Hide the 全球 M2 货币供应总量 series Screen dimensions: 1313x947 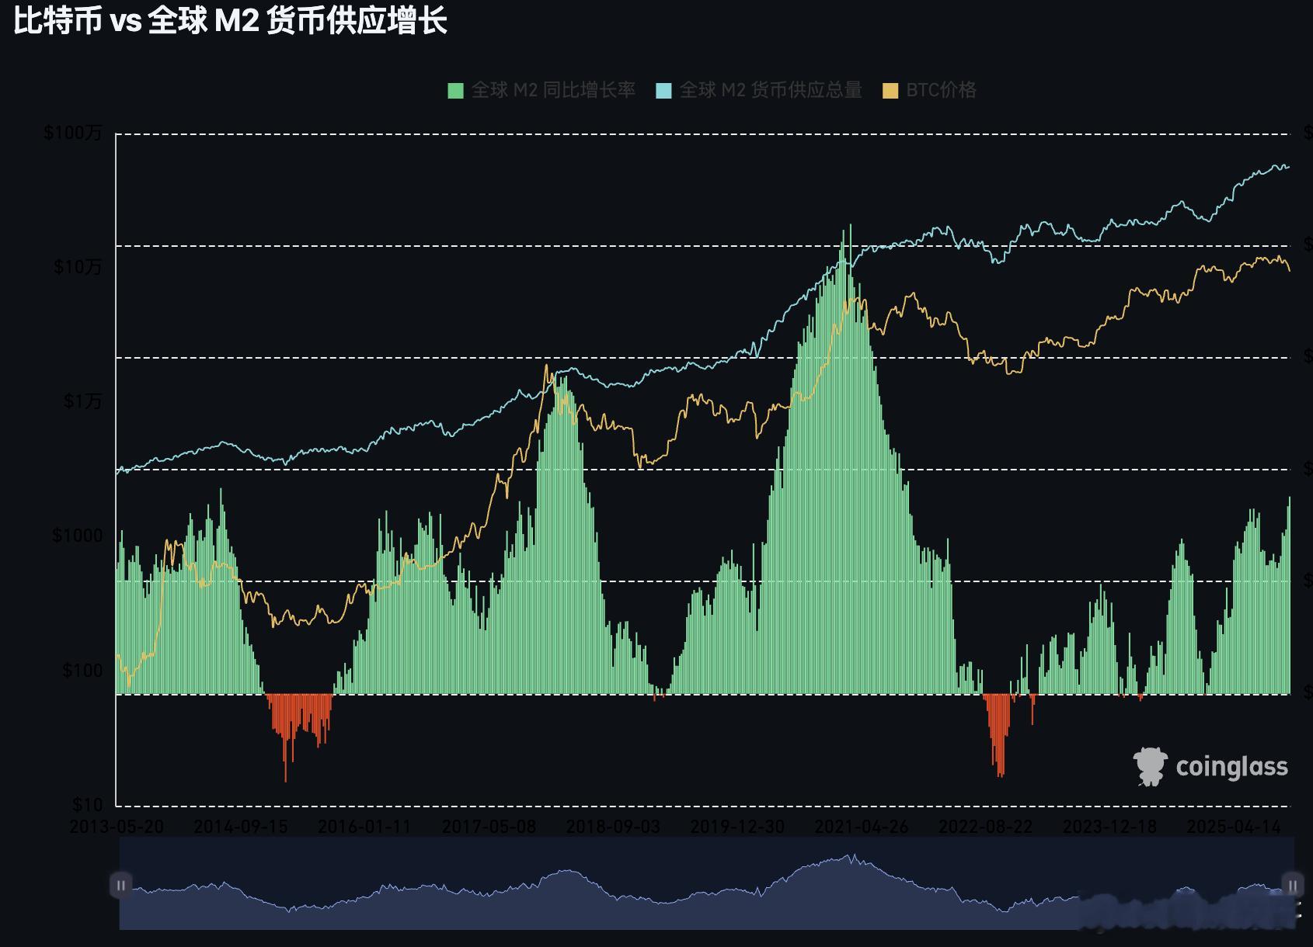coord(769,90)
